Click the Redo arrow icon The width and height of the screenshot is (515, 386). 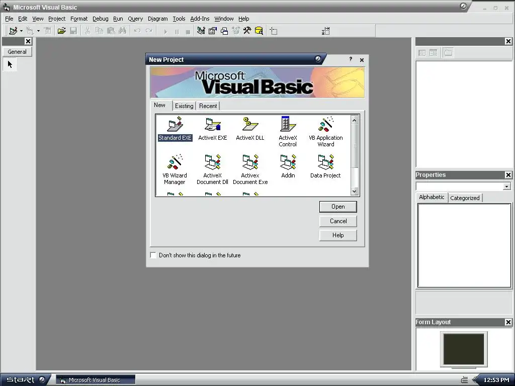click(149, 31)
